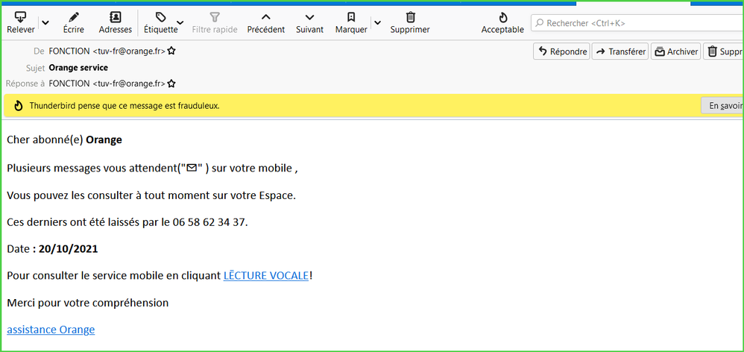Click the LECTURE VOCALE link
744x352 pixels.
click(x=266, y=276)
